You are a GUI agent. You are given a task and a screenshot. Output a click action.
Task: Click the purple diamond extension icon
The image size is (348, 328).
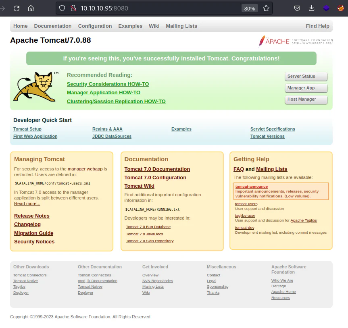coord(326,8)
